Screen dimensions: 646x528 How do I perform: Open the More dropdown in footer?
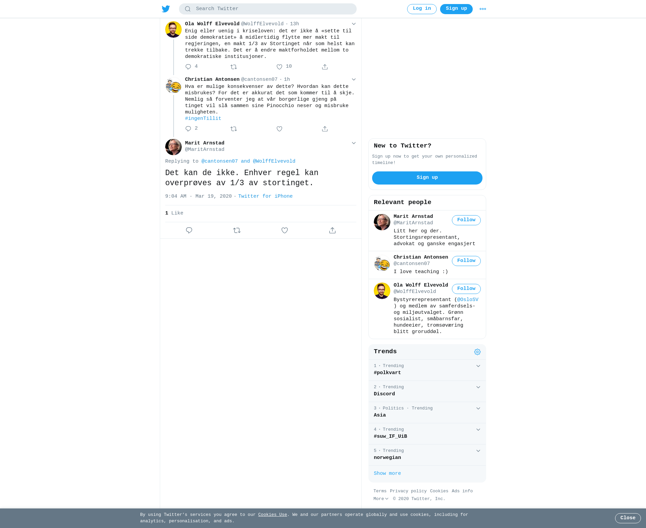coord(381,499)
